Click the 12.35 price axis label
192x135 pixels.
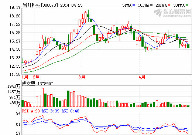click(15, 66)
